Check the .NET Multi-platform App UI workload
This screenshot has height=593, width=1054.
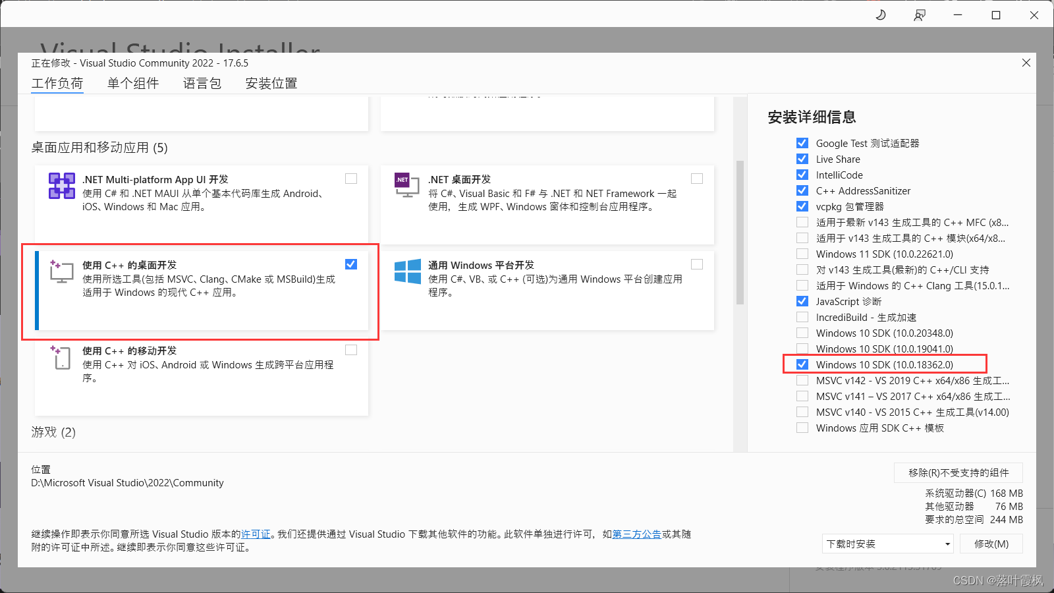(351, 179)
